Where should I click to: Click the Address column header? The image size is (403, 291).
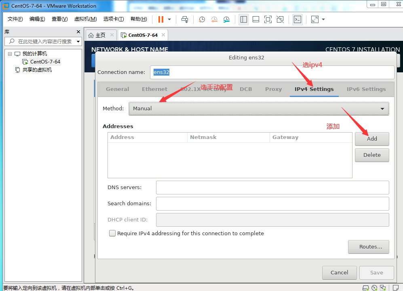click(148, 137)
